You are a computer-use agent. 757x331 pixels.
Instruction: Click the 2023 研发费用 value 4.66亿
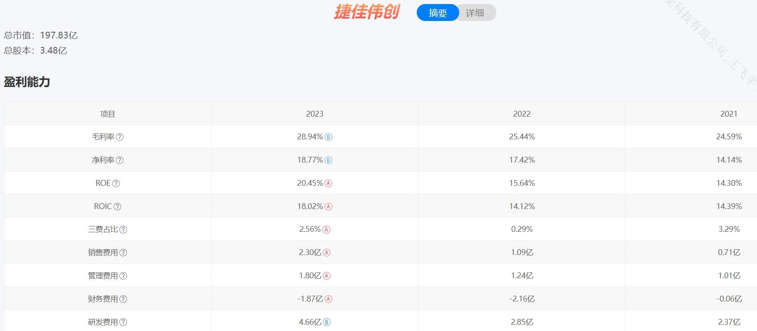pyautogui.click(x=310, y=322)
